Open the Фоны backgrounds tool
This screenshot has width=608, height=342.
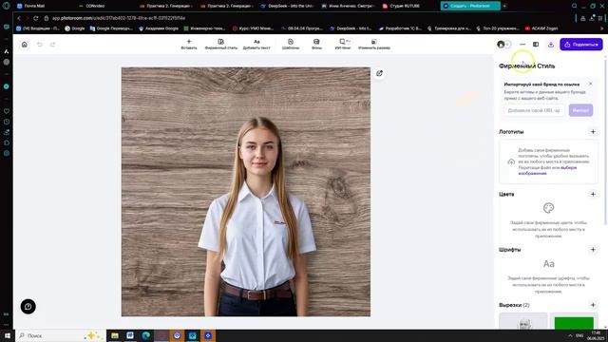[316, 45]
